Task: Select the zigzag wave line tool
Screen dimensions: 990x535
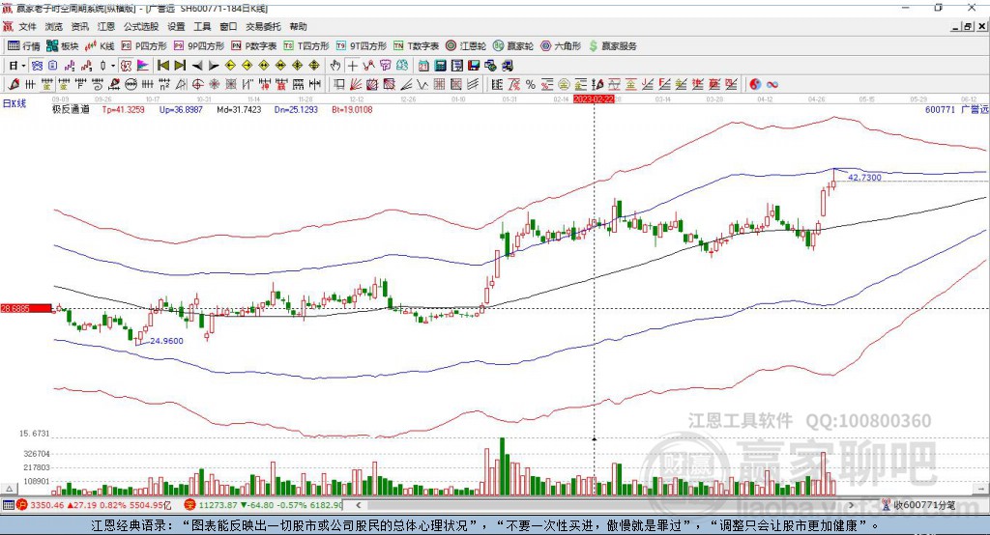Action: click(422, 85)
